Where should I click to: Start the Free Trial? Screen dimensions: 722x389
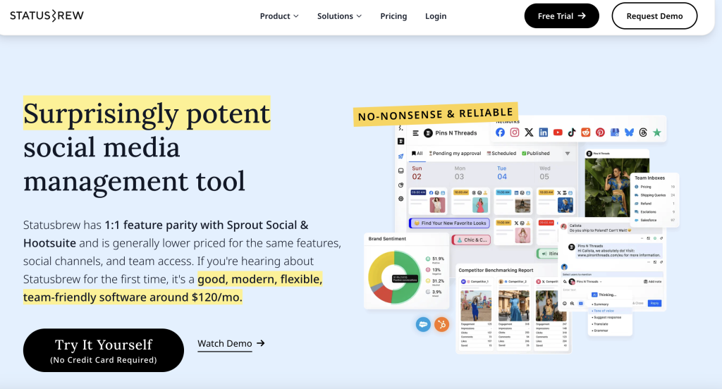tap(562, 16)
